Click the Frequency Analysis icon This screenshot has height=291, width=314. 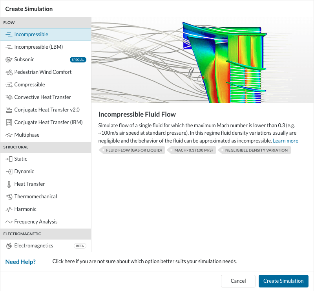[x=8, y=221]
